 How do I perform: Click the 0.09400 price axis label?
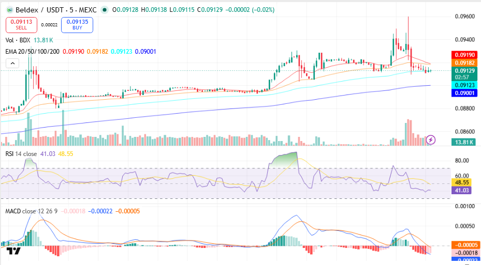coord(465,39)
